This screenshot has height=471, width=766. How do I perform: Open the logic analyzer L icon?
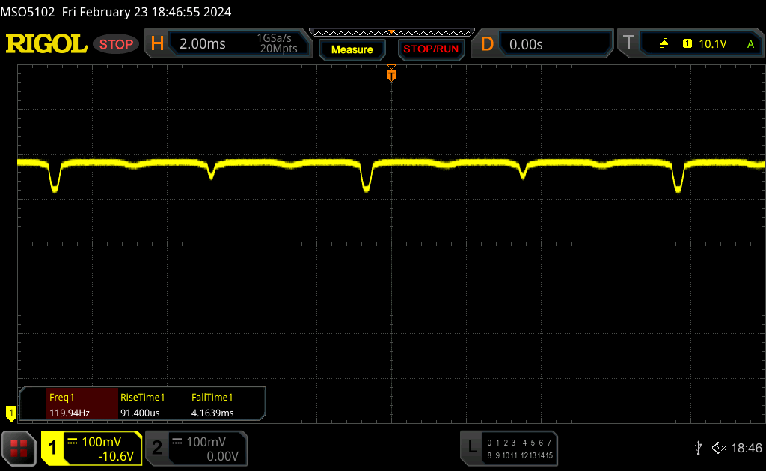(472, 446)
